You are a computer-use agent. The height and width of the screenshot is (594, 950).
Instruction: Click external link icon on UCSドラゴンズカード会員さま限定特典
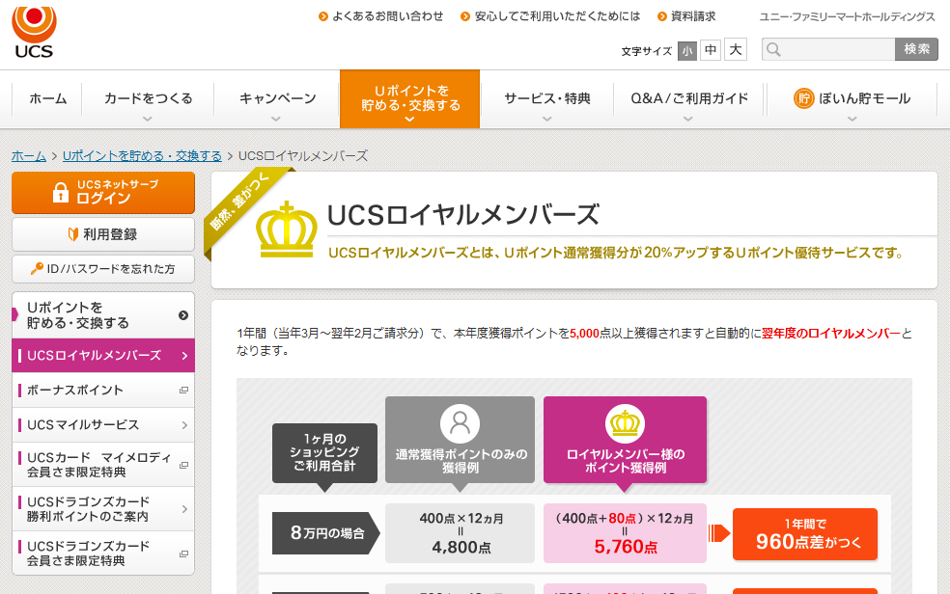183,553
